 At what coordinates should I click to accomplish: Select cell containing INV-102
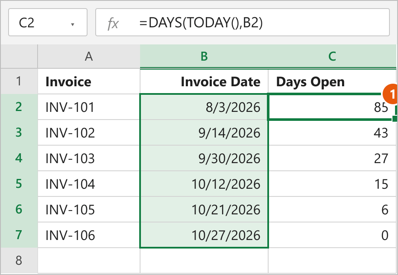point(89,132)
